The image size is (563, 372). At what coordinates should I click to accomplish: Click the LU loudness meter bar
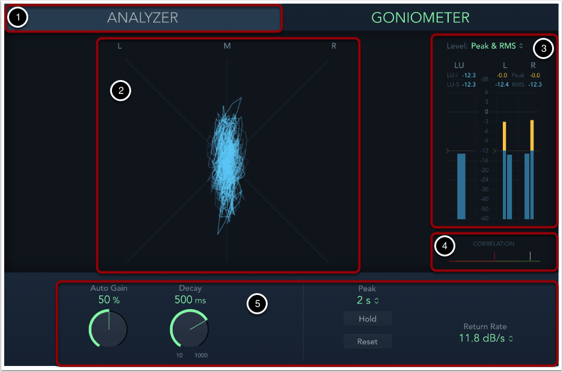pyautogui.click(x=461, y=186)
